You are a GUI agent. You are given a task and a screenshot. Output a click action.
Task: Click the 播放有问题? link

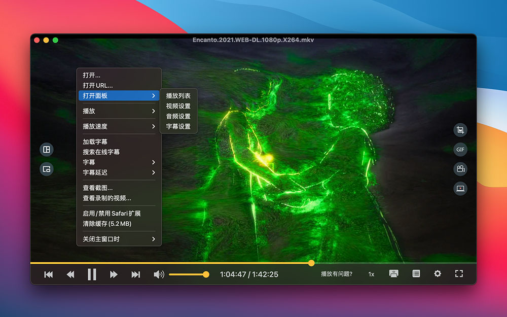(x=337, y=274)
